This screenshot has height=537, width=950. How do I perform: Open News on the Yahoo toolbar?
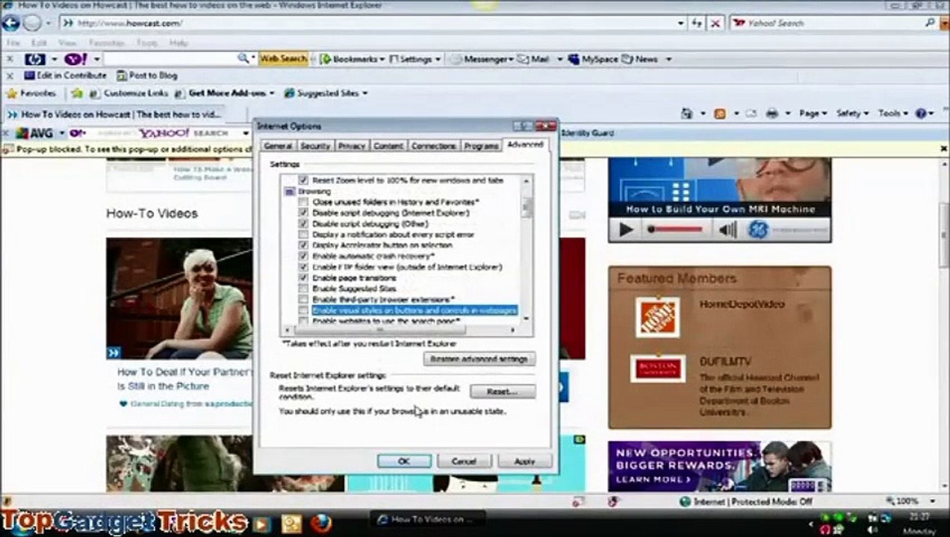point(640,59)
